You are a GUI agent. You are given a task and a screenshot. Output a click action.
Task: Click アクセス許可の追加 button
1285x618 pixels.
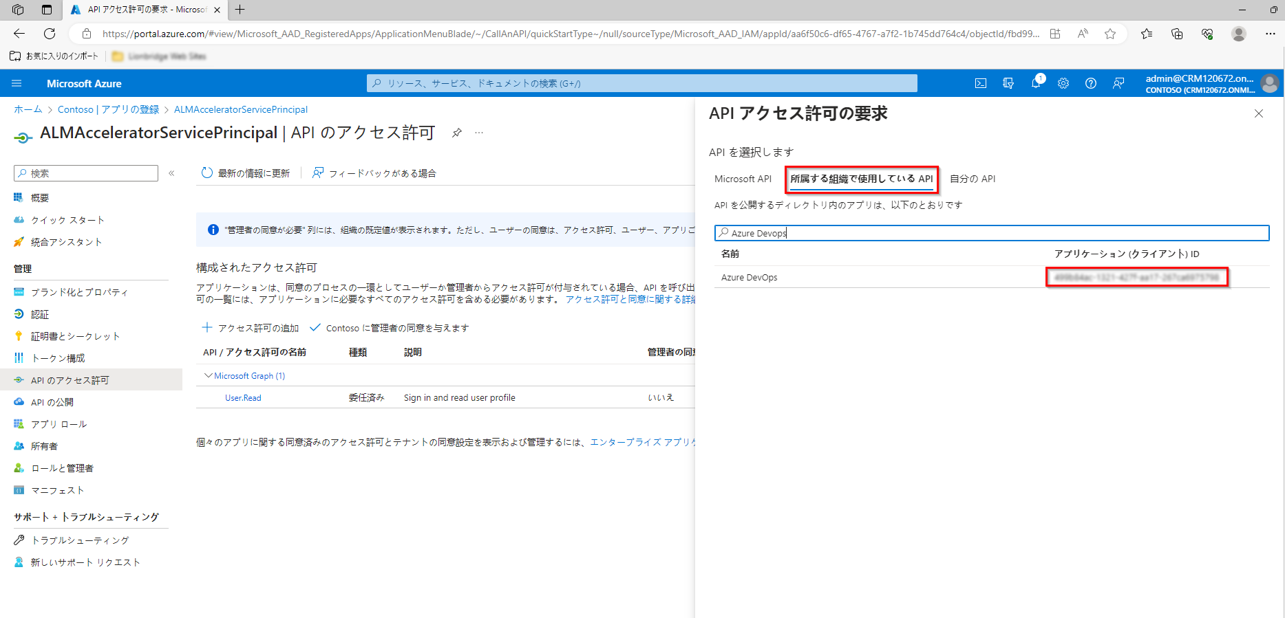(251, 328)
